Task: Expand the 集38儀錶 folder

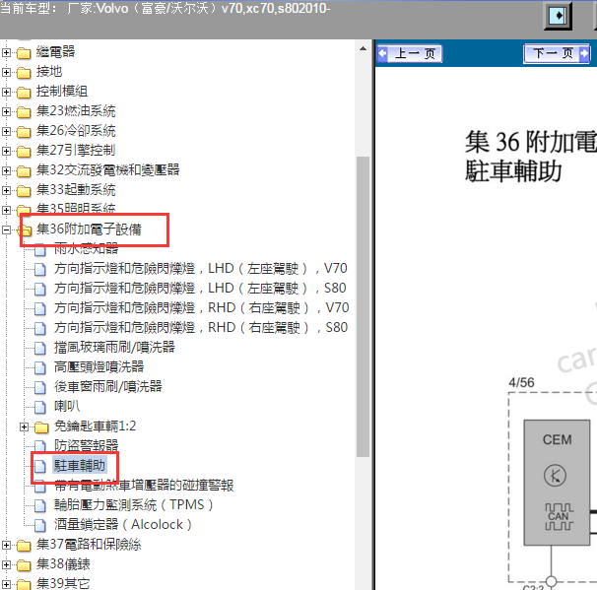Action: point(6,564)
